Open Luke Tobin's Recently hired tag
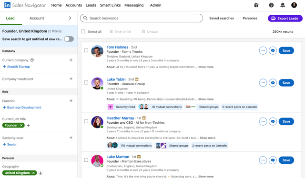 (122, 107)
